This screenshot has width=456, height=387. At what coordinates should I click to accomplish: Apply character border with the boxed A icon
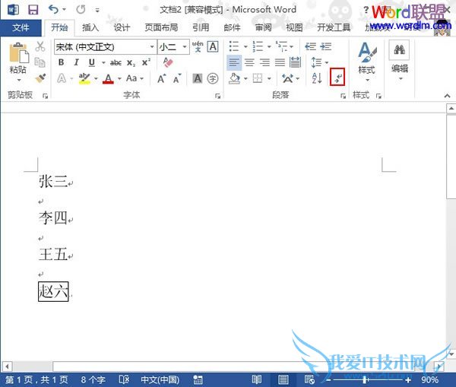coord(213,46)
